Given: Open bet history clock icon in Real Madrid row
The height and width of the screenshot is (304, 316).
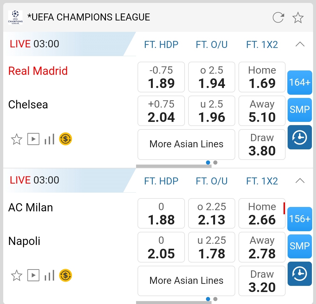Looking at the screenshot, I should [300, 137].
